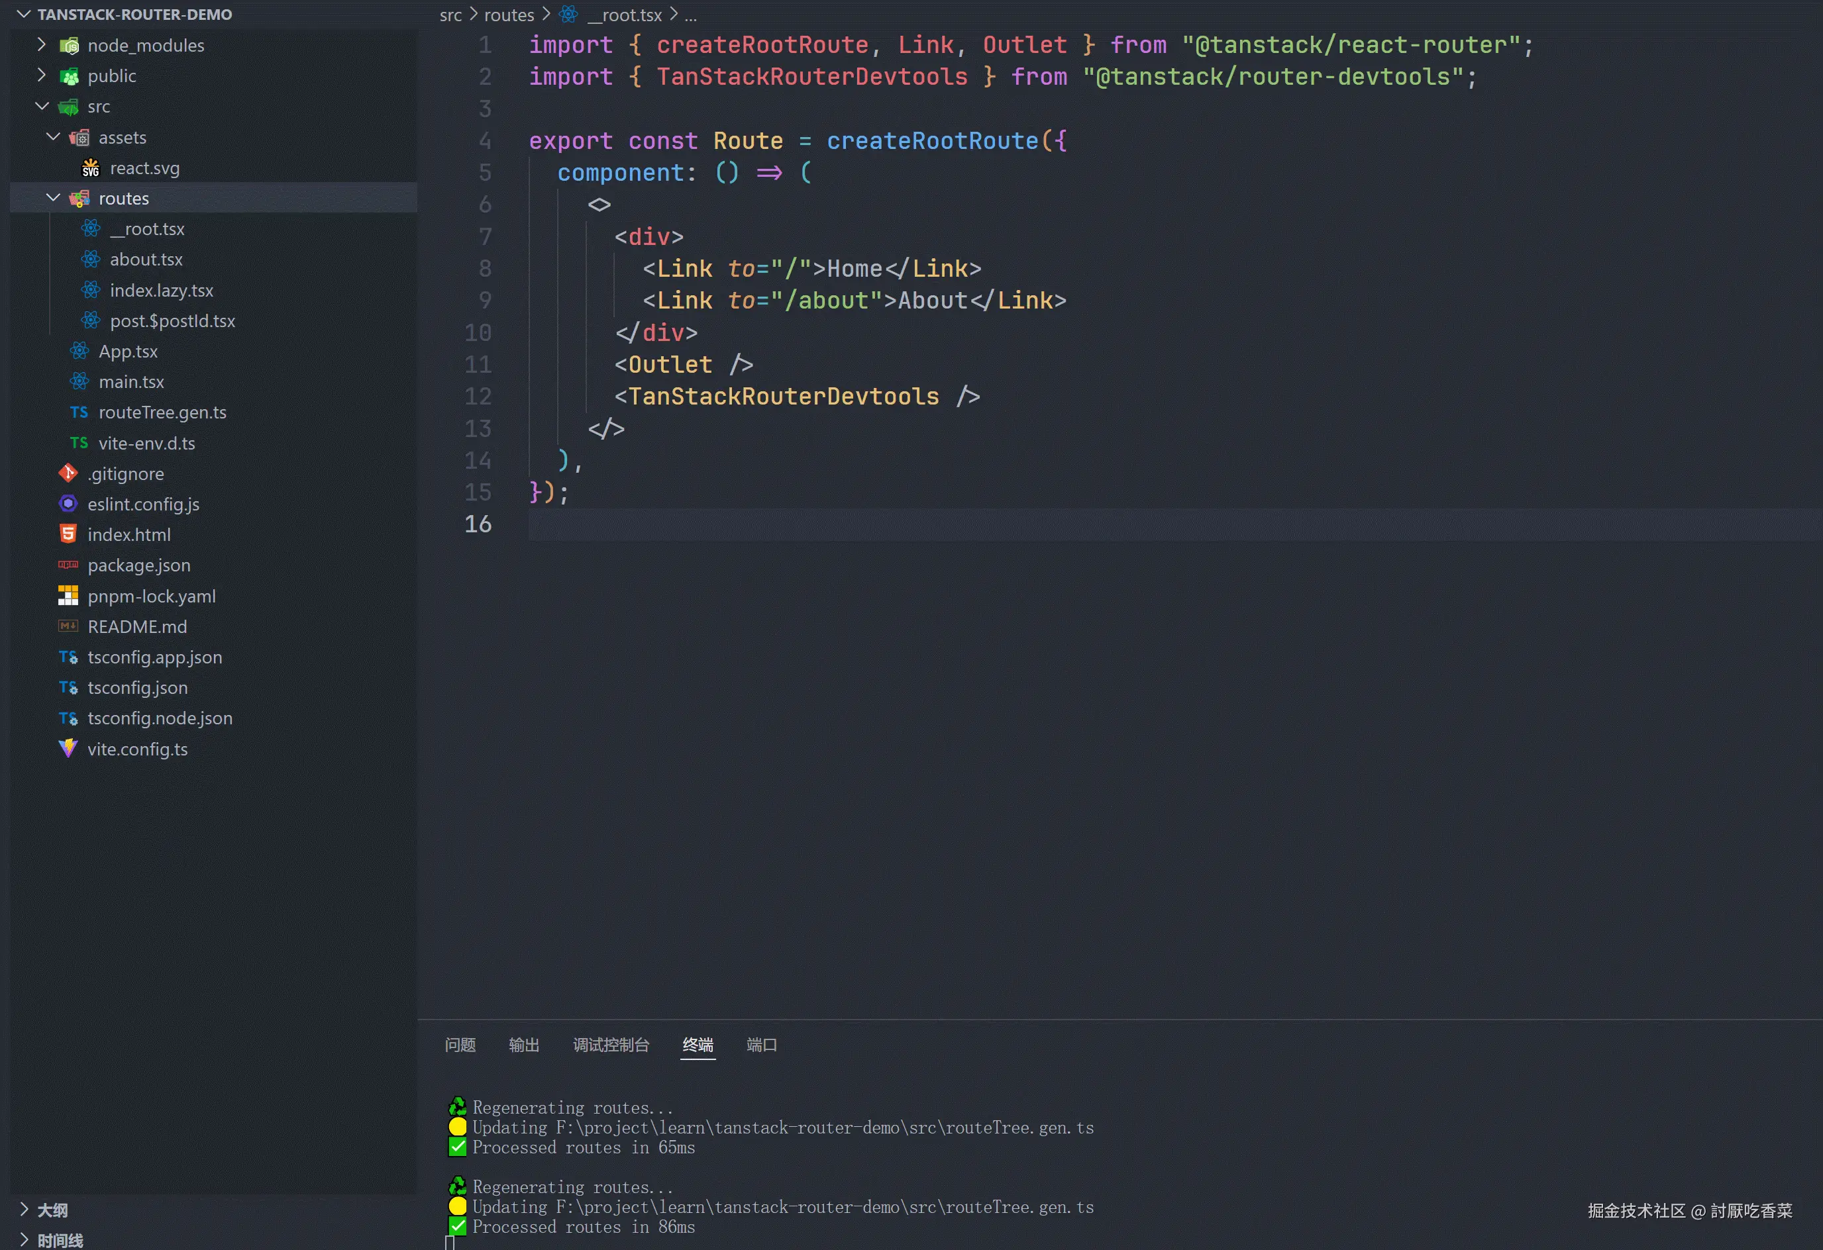Image resolution: width=1823 pixels, height=1250 pixels.
Task: Click the ESLint icon of eslint.config.js
Action: pos(68,505)
